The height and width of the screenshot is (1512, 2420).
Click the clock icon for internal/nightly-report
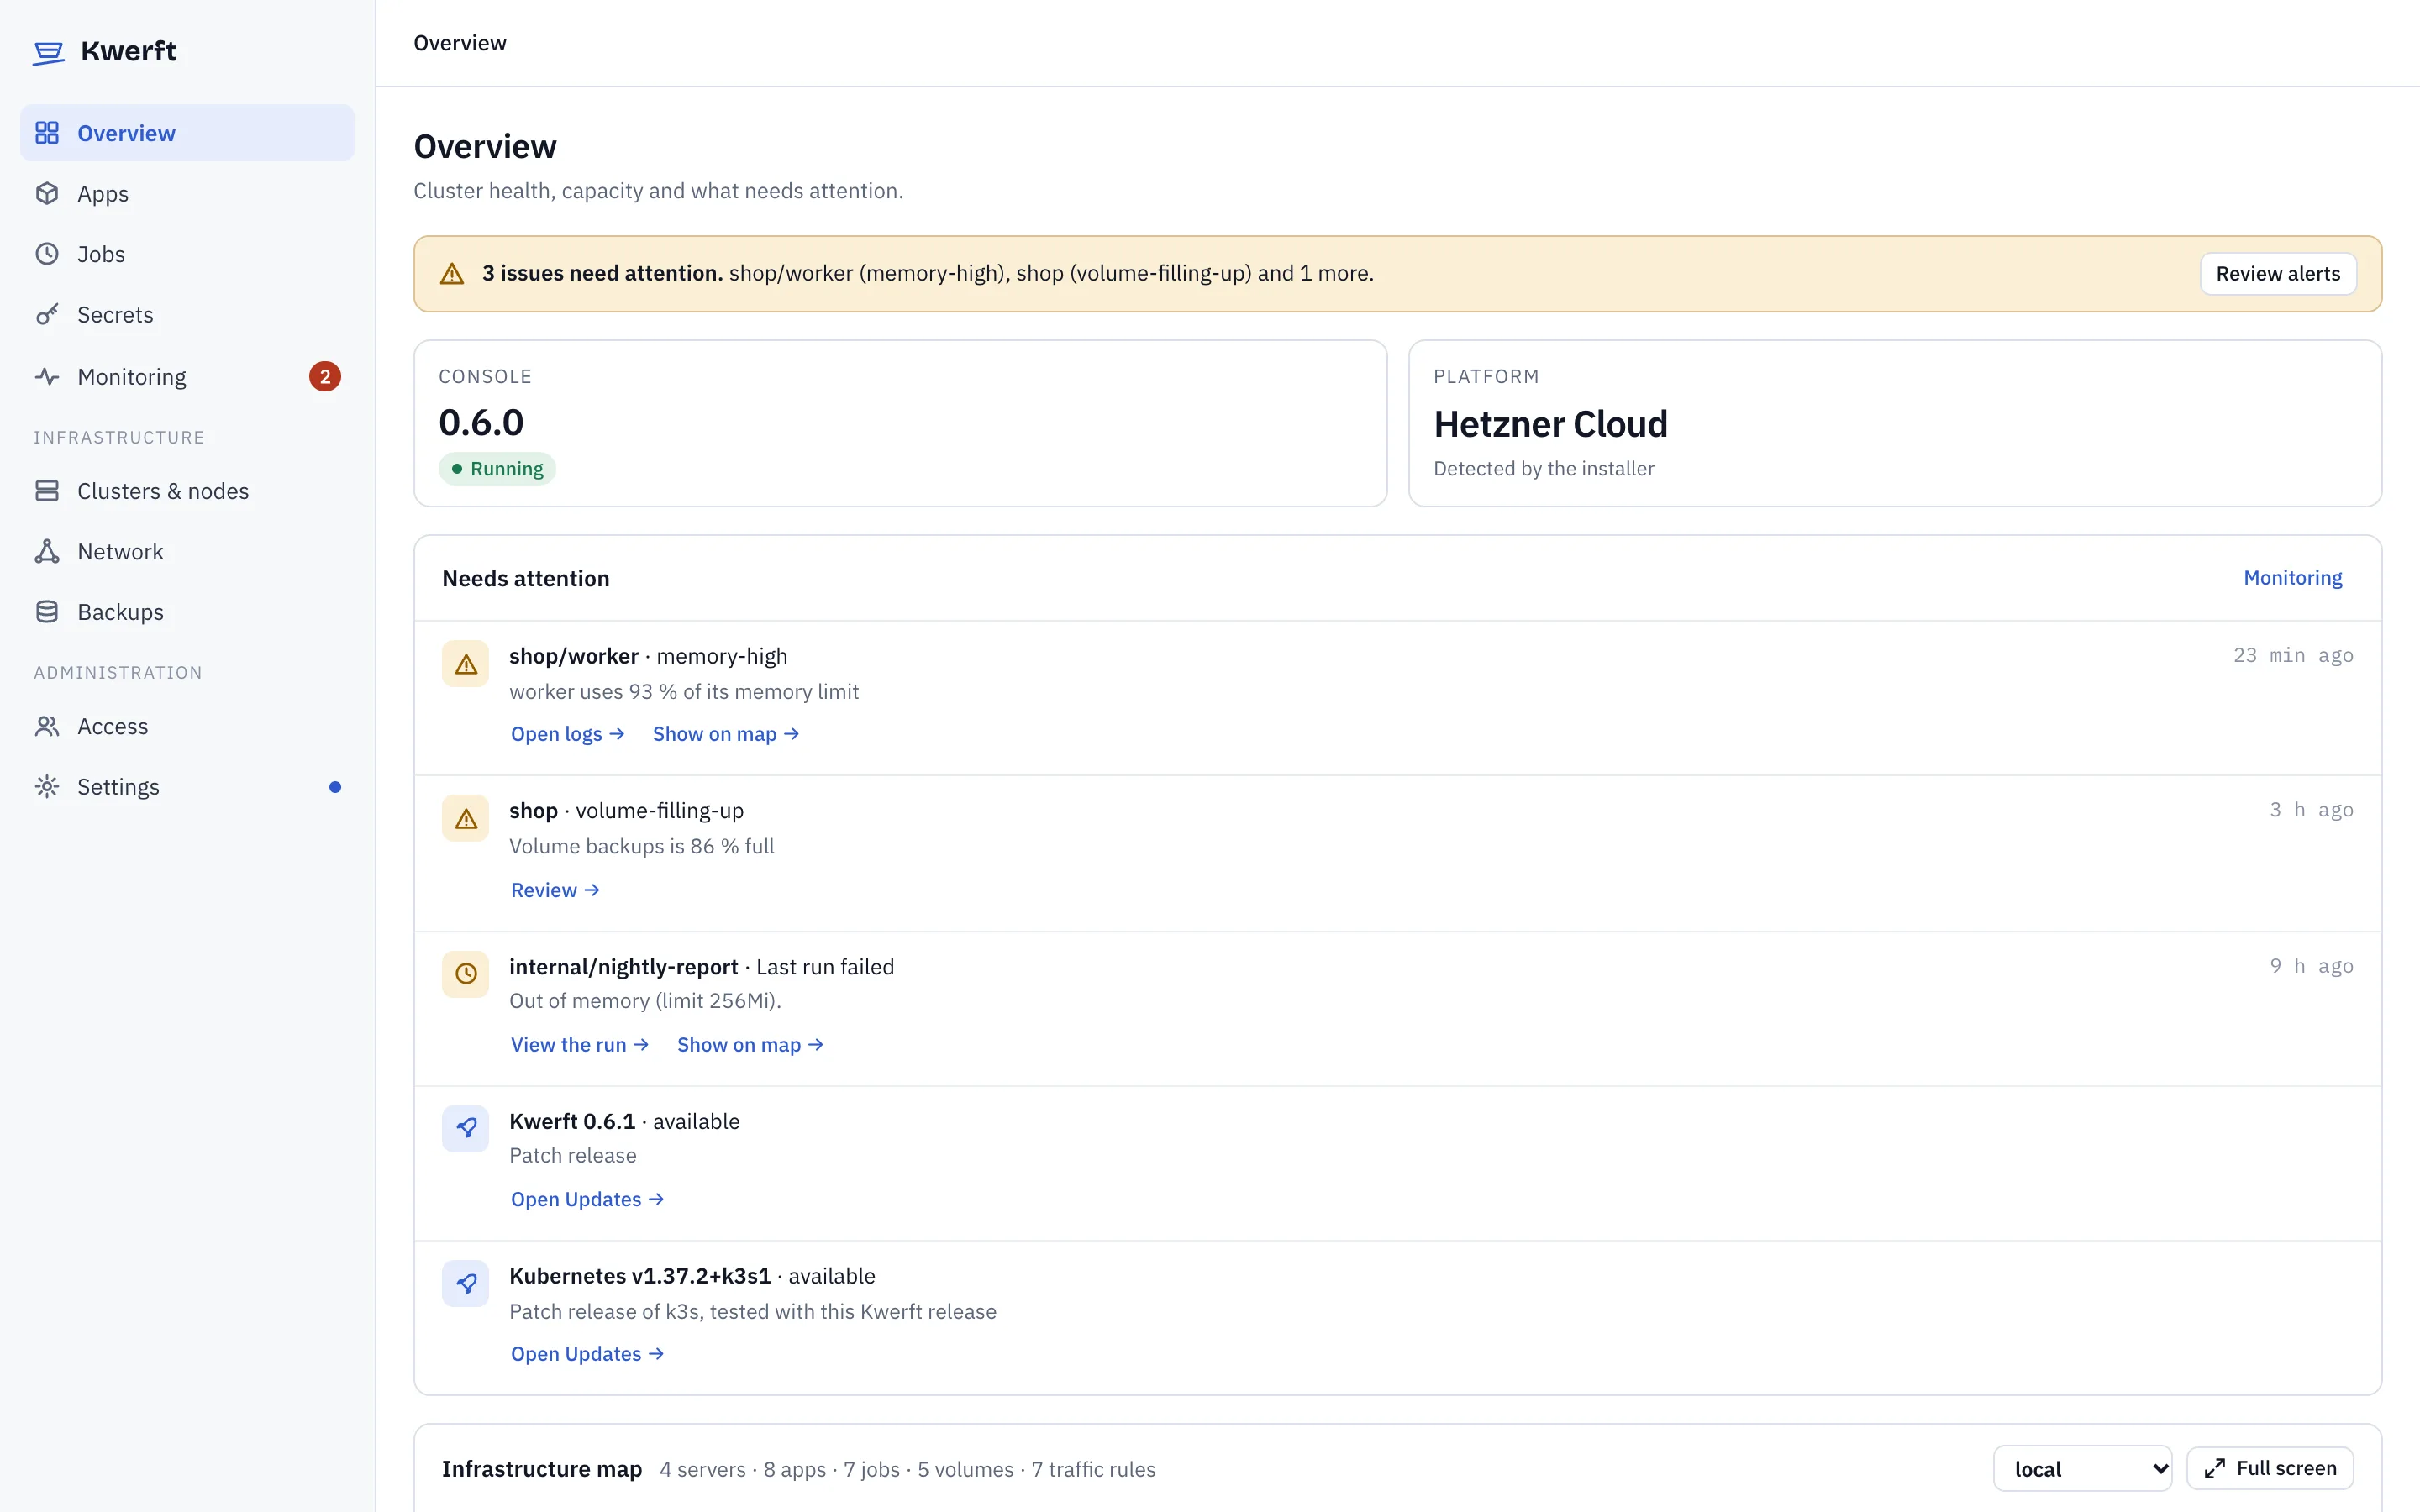pos(466,974)
